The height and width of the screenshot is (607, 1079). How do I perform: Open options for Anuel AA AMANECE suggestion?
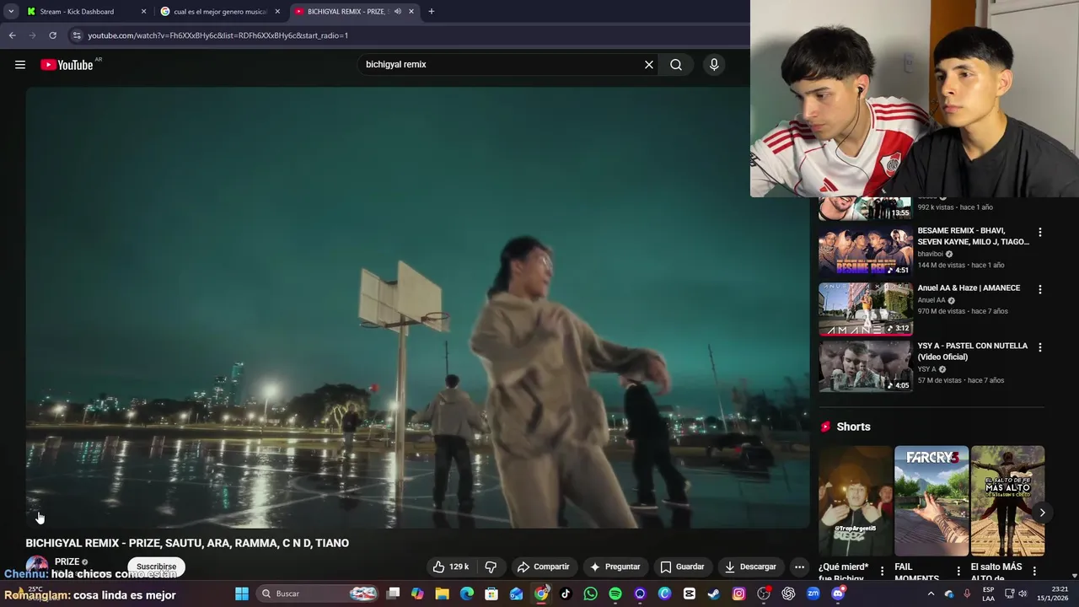(1039, 289)
